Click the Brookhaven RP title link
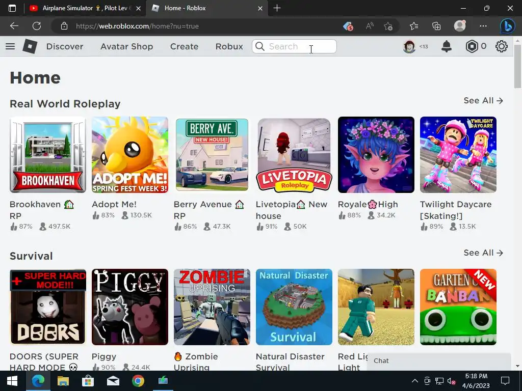Image resolution: width=522 pixels, height=391 pixels. pos(42,210)
